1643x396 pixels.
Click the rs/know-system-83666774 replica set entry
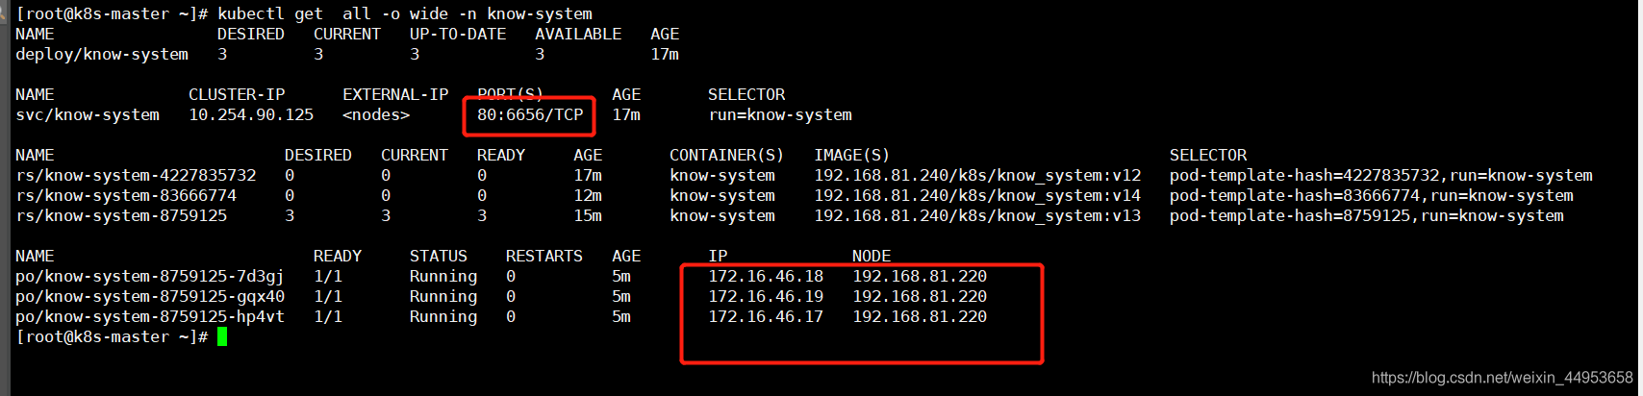(126, 195)
